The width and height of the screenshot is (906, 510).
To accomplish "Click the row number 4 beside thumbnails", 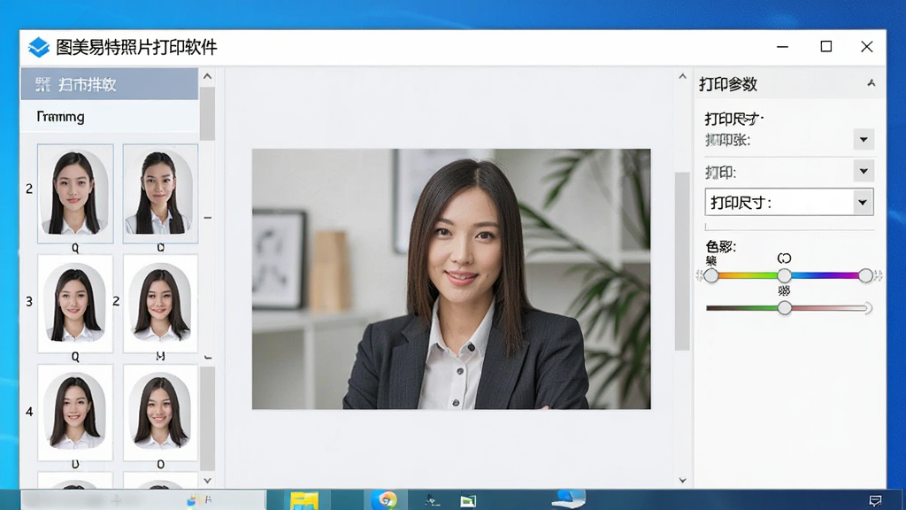I will [29, 413].
